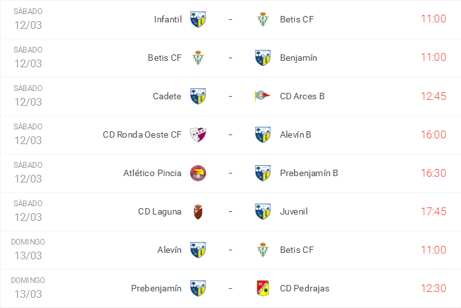
Task: Click the Alevín B team crest
Action: tap(262, 134)
